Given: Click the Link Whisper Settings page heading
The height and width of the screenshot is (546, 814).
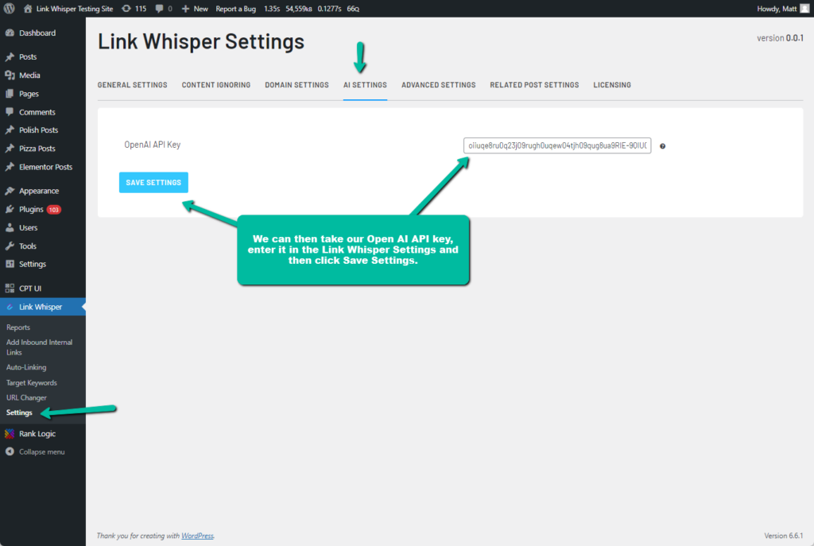Looking at the screenshot, I should pyautogui.click(x=201, y=41).
